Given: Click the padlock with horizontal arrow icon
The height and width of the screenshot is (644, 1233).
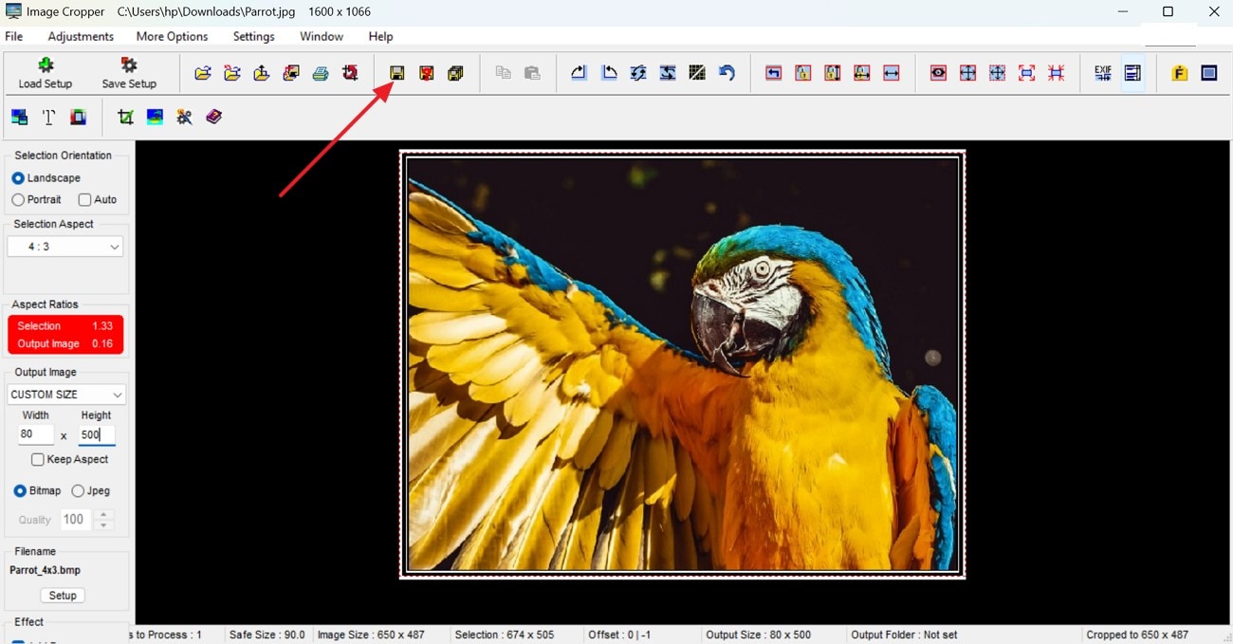Looking at the screenshot, I should click(x=862, y=73).
